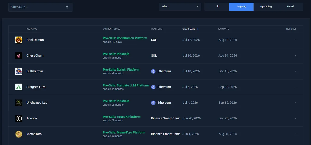
Task: Click the filter funnel icon
Action: point(67,7)
